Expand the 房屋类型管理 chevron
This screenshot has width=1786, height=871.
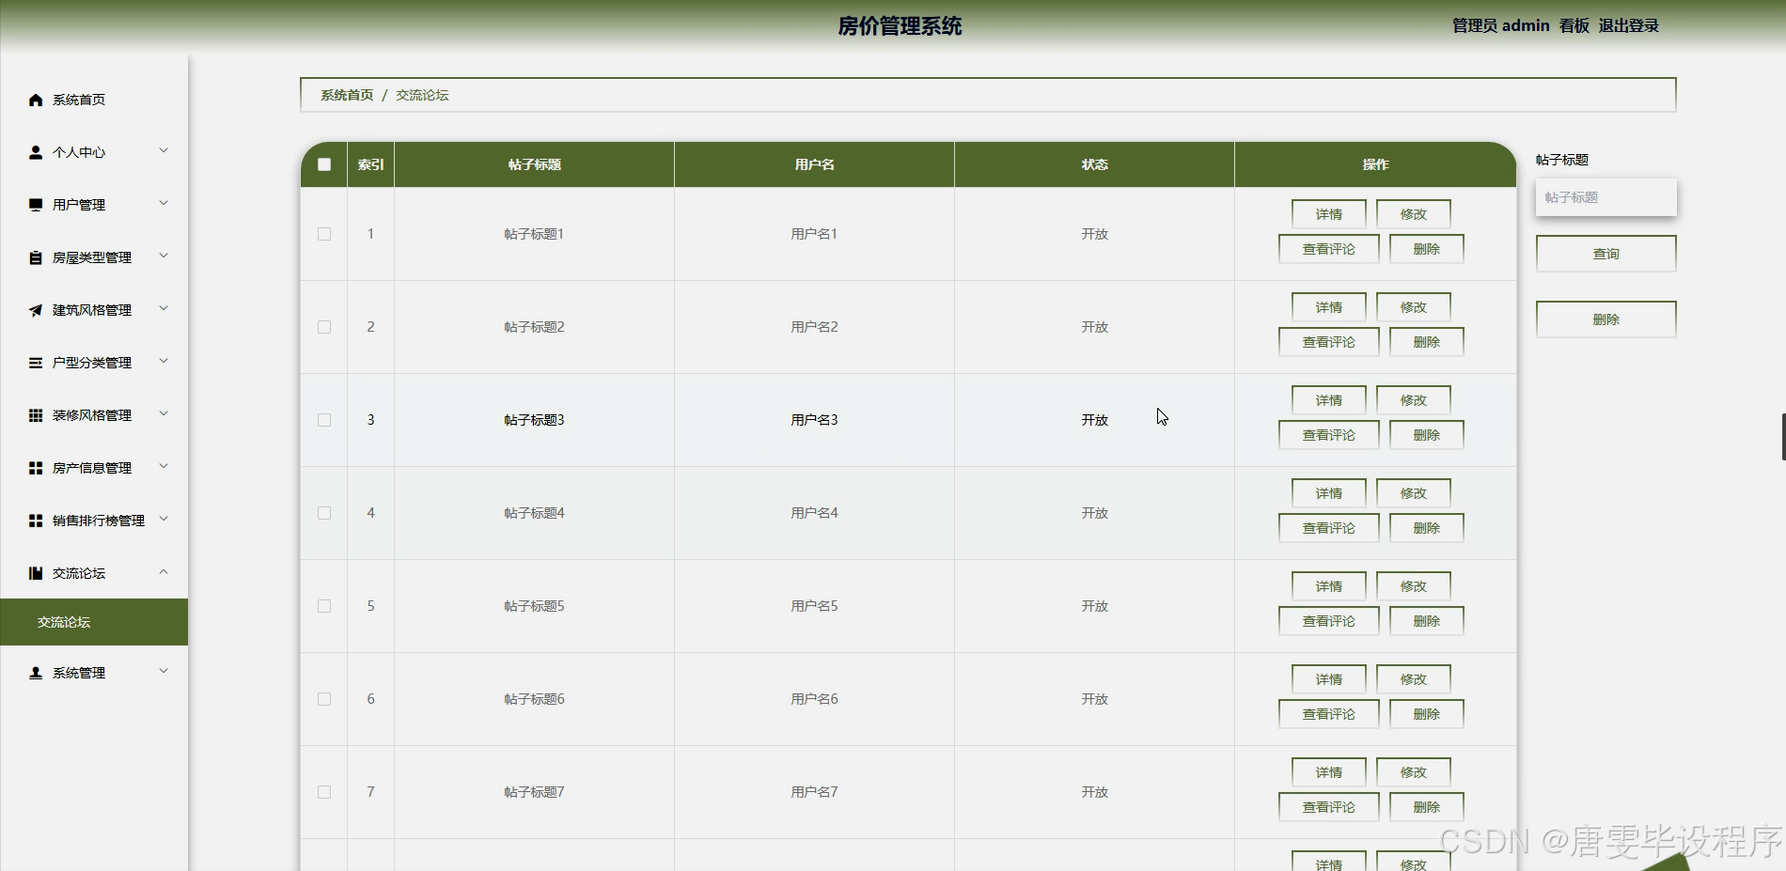pos(164,256)
